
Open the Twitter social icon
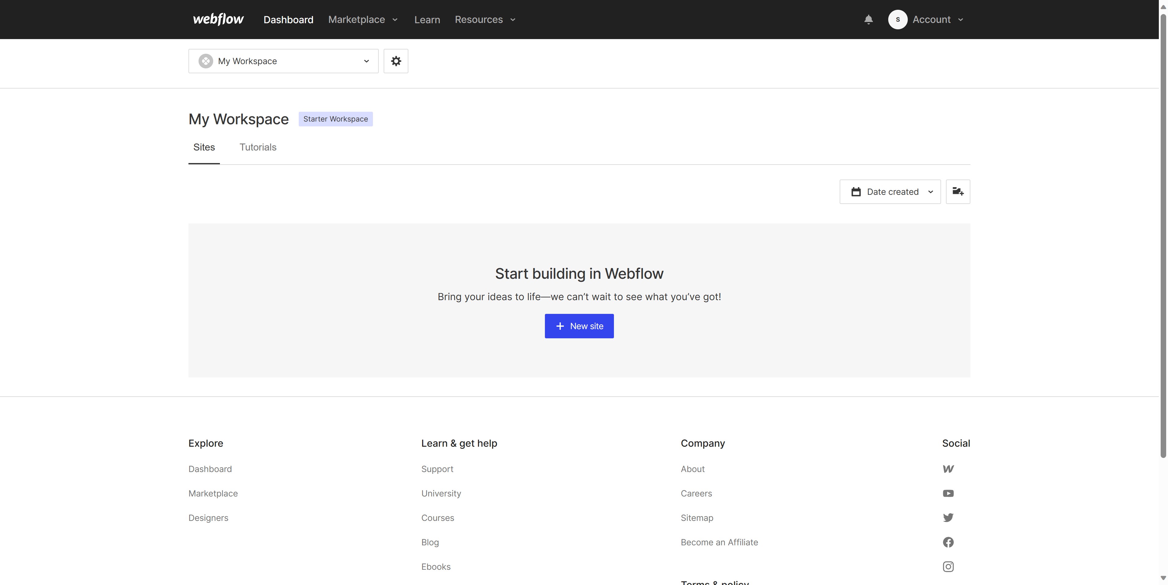[948, 518]
